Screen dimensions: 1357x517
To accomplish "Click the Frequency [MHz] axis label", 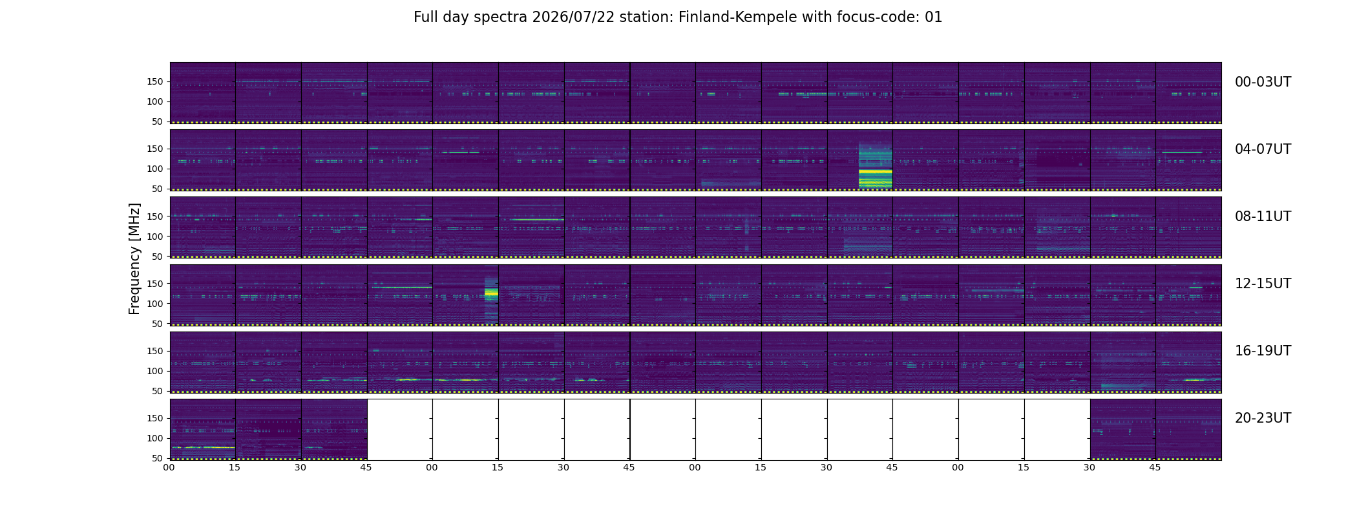I will pyautogui.click(x=134, y=258).
